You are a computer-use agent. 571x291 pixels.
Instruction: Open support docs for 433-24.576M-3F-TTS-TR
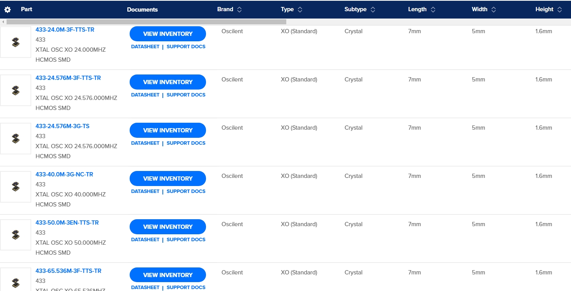click(186, 95)
